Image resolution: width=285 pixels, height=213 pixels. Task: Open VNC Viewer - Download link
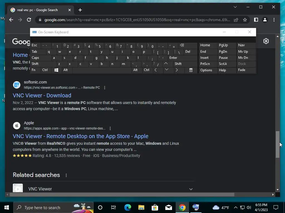click(x=42, y=95)
